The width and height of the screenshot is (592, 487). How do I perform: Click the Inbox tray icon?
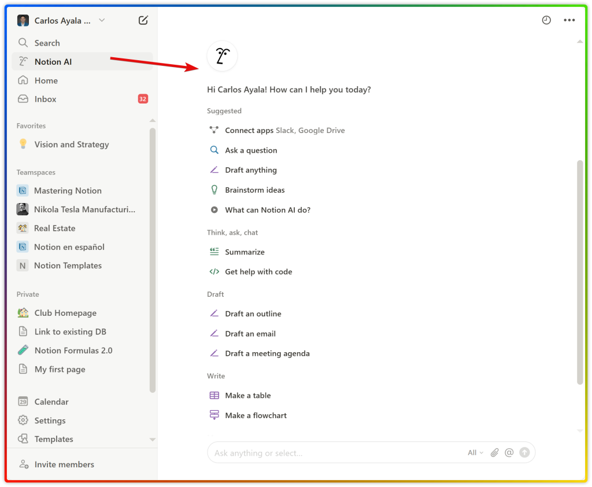tap(23, 99)
